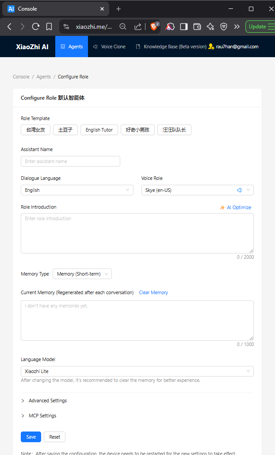Select the Console browser tab
Image resolution: width=275 pixels, height=455 pixels.
point(56,9)
